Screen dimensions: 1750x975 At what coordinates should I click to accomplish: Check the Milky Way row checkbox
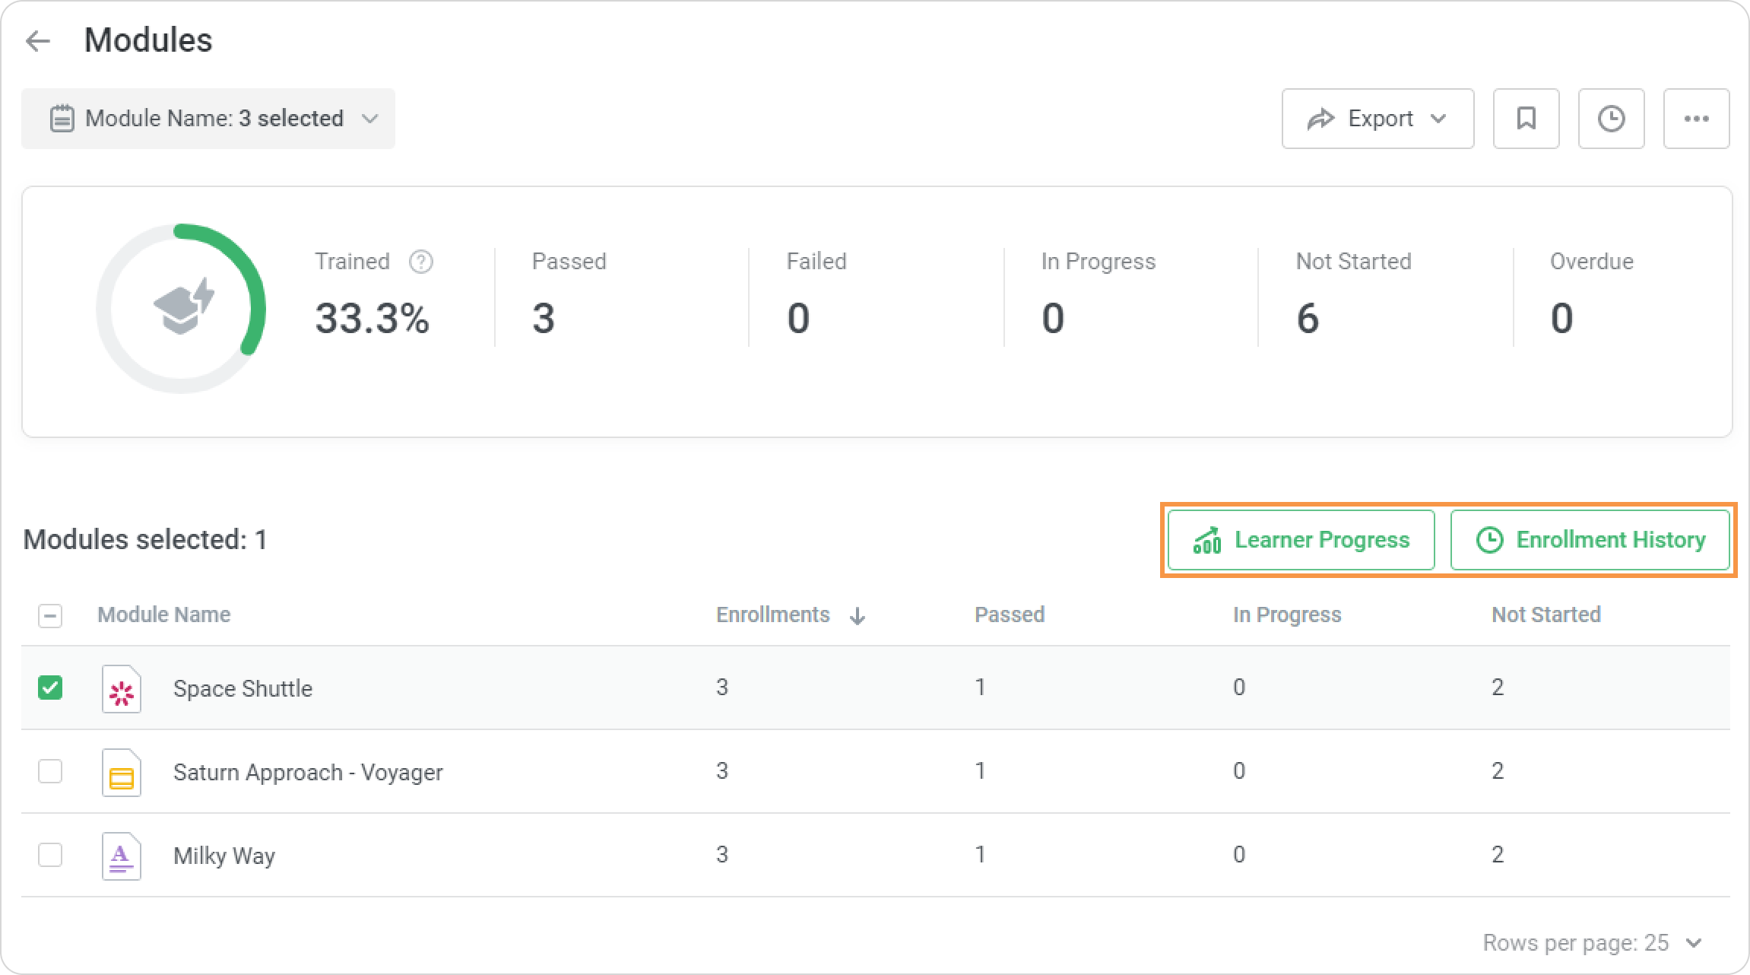coord(50,856)
